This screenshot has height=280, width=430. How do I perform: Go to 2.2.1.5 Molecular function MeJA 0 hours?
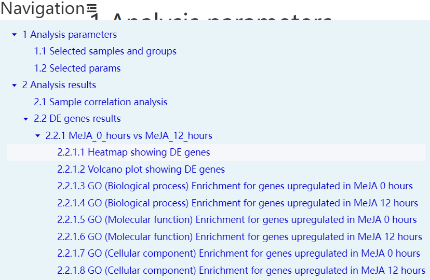237,220
